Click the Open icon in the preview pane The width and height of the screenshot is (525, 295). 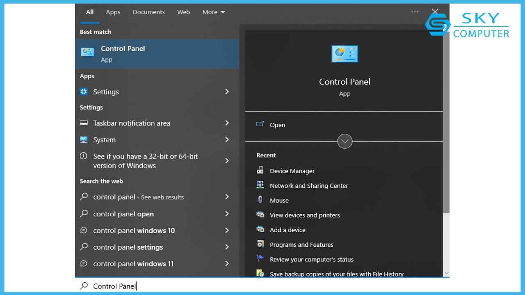260,124
